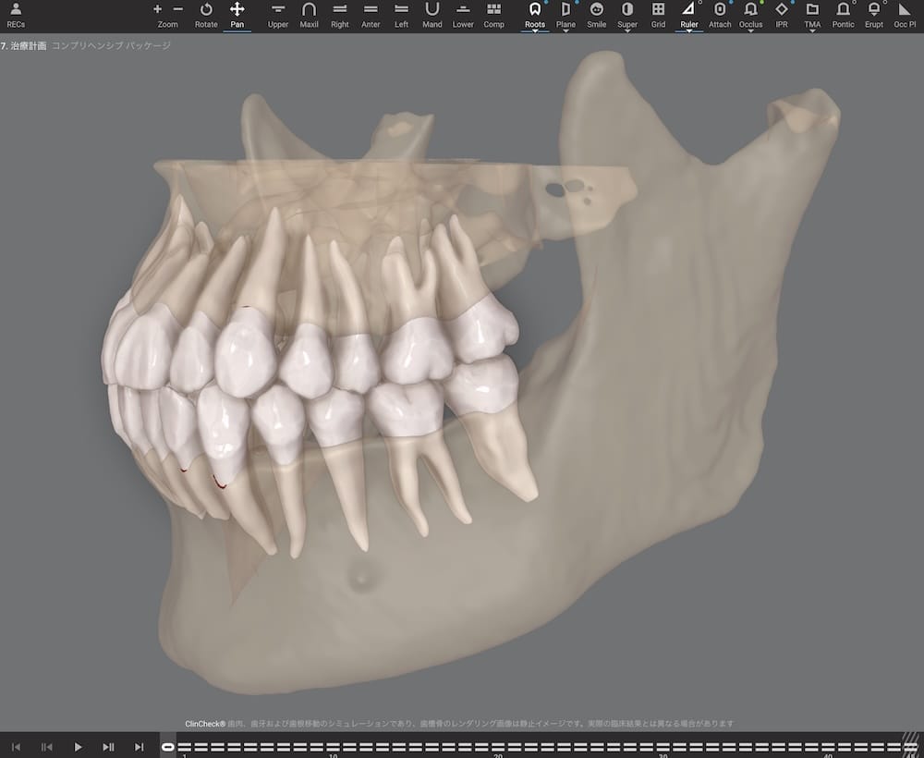Viewport: 924px width, 758px height.
Task: Select stage 40 on the timeline
Action: click(x=828, y=747)
